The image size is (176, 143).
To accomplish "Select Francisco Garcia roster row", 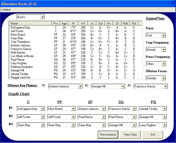I will click(x=75, y=49).
